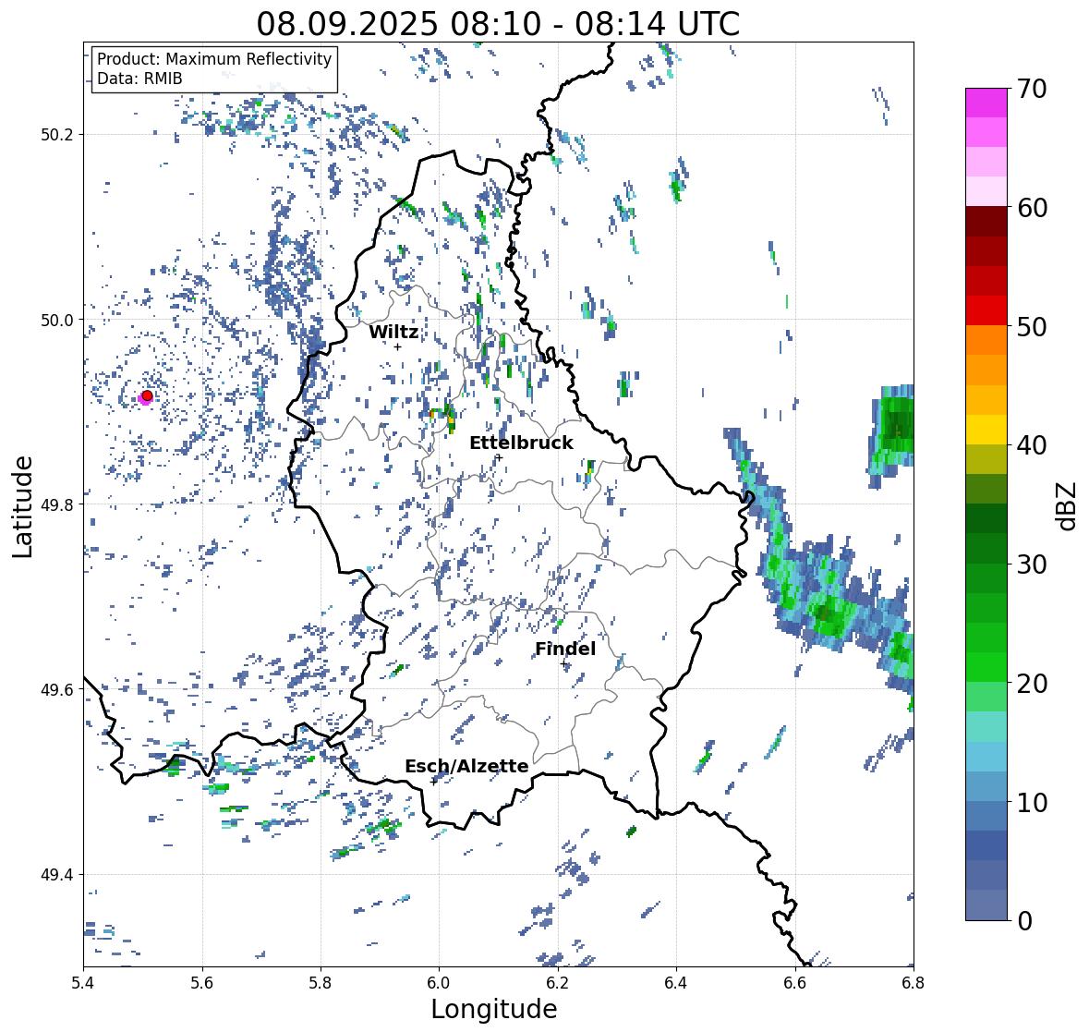Click the red radar site marker dot
Viewport: 1089px width, 1032px height.
point(147,395)
